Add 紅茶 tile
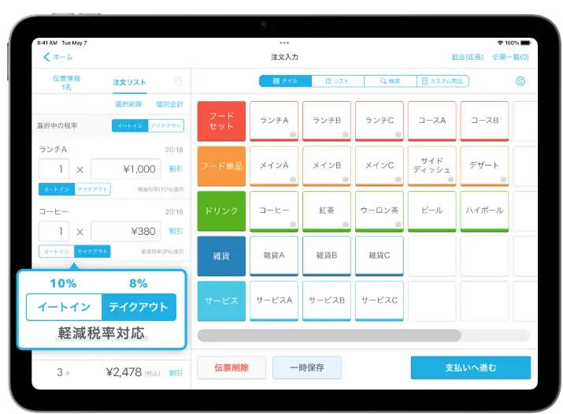The height and width of the screenshot is (414, 563). pyautogui.click(x=327, y=211)
